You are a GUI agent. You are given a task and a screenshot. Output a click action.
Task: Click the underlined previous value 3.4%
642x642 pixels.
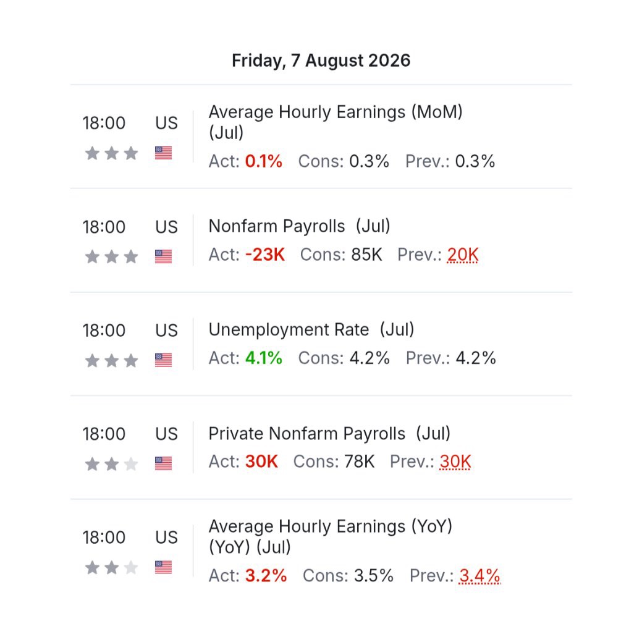click(479, 576)
